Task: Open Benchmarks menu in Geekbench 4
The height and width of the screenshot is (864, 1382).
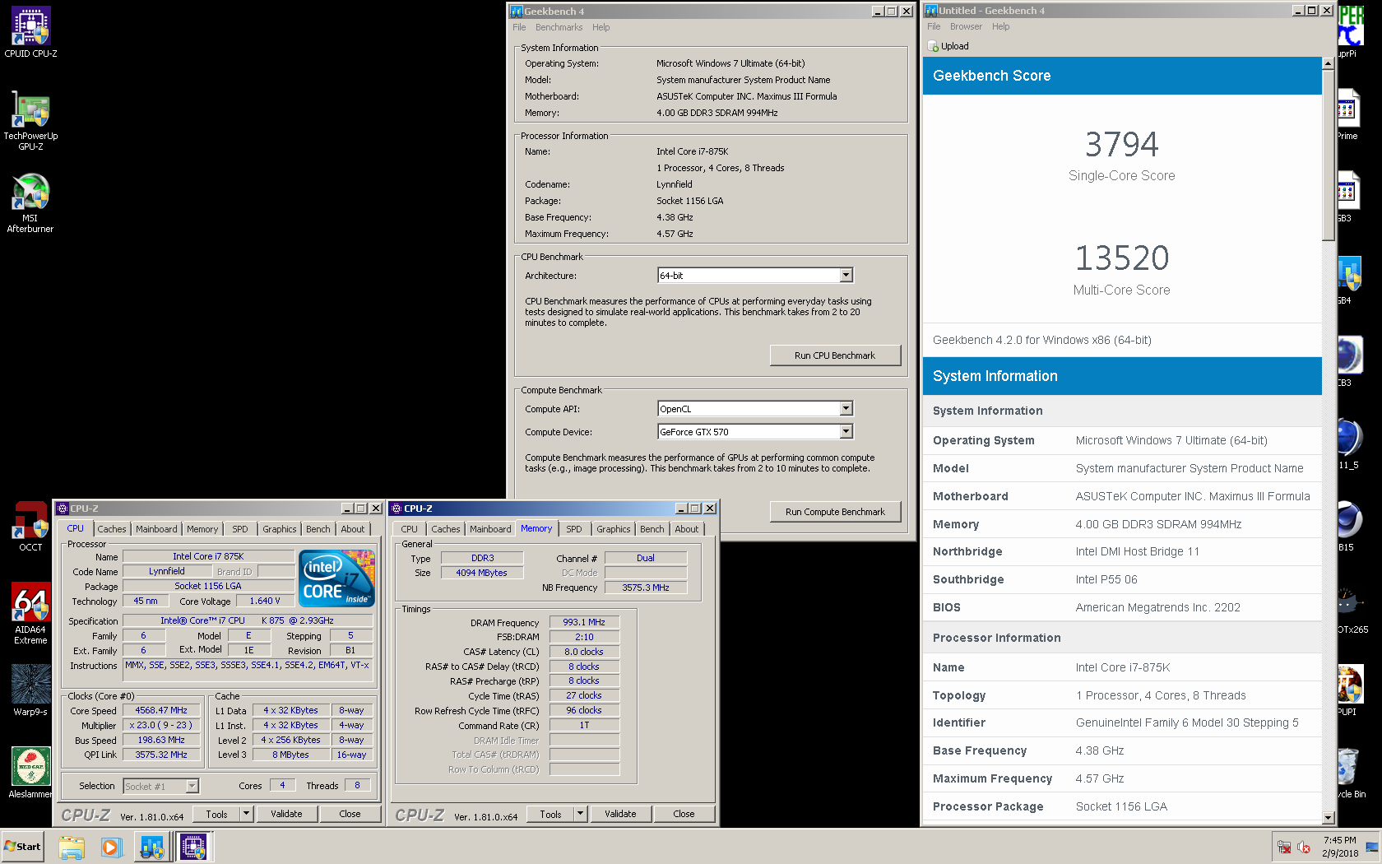Action: click(559, 27)
